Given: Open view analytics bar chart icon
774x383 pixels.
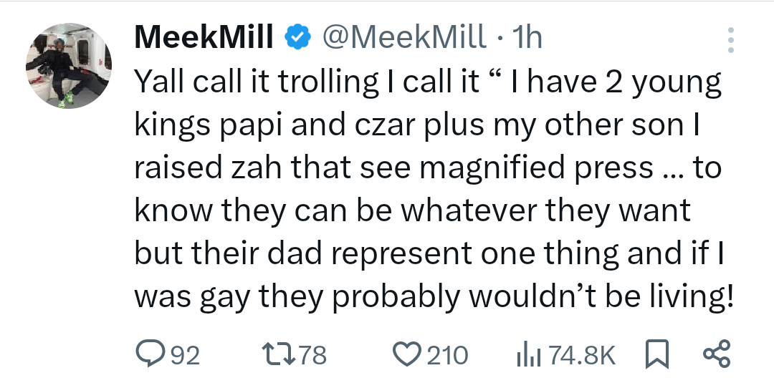Looking at the screenshot, I should tap(528, 354).
